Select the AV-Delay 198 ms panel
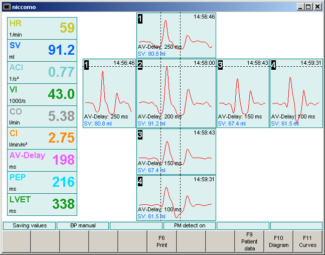The image size is (325, 255). (42, 160)
